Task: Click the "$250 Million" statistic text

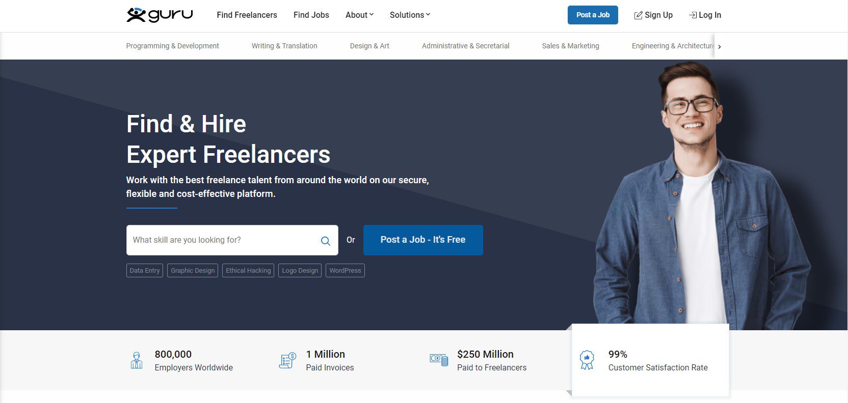Action: click(485, 354)
